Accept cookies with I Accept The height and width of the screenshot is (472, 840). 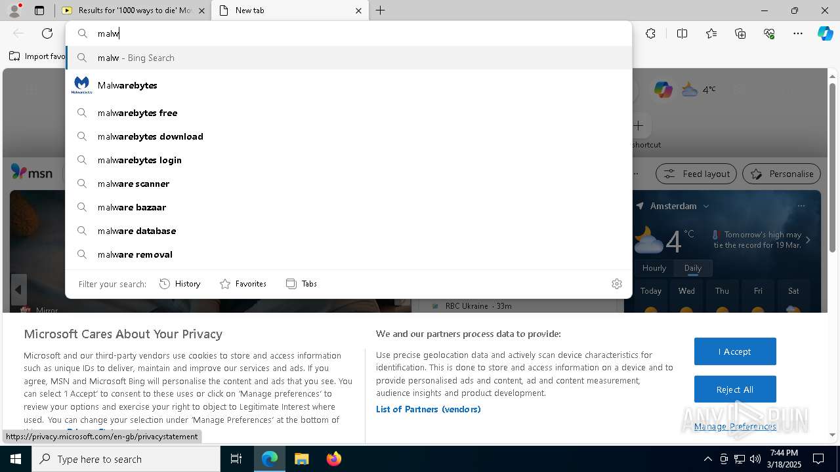735,351
